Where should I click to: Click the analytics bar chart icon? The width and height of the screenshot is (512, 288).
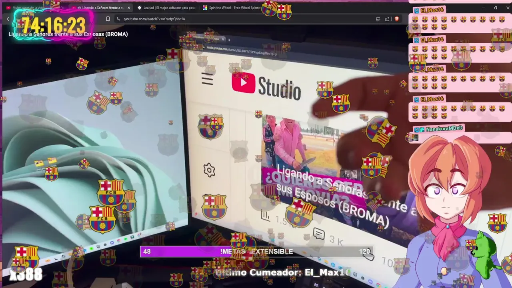(x=266, y=216)
